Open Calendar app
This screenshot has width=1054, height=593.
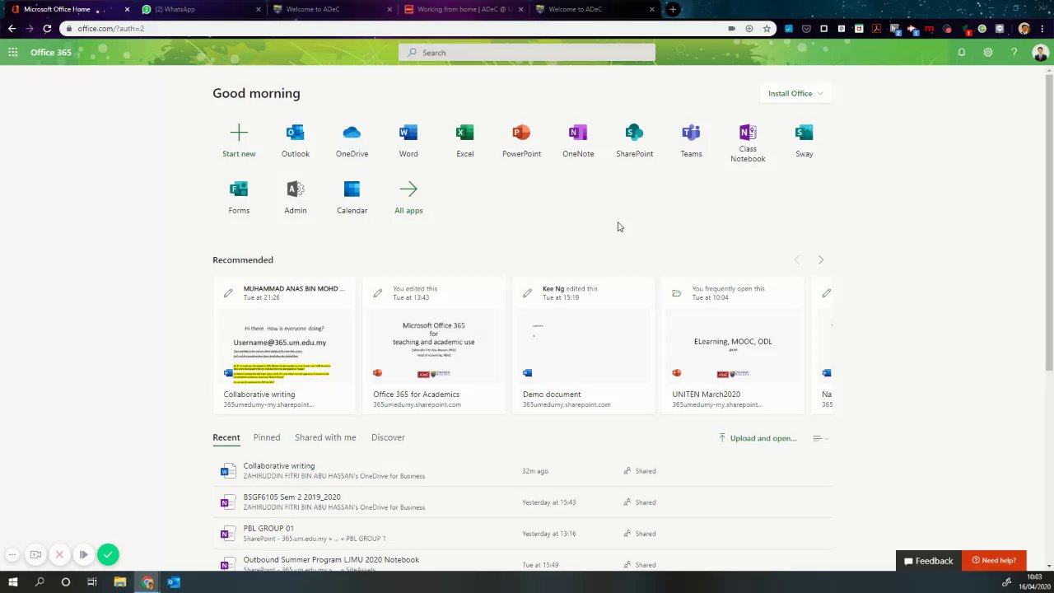(352, 198)
